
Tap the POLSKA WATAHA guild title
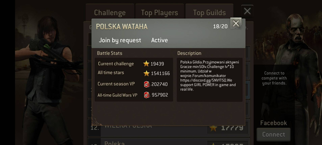click(122, 27)
